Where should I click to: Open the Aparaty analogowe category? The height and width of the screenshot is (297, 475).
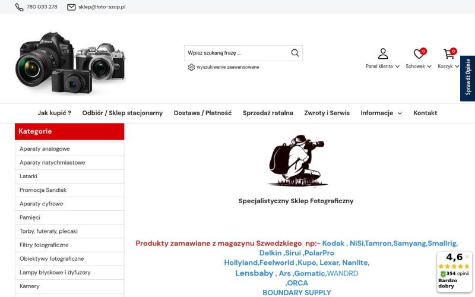pyautogui.click(x=45, y=149)
